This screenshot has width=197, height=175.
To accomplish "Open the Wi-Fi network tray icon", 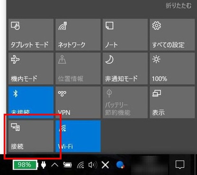I will (x=80, y=165).
